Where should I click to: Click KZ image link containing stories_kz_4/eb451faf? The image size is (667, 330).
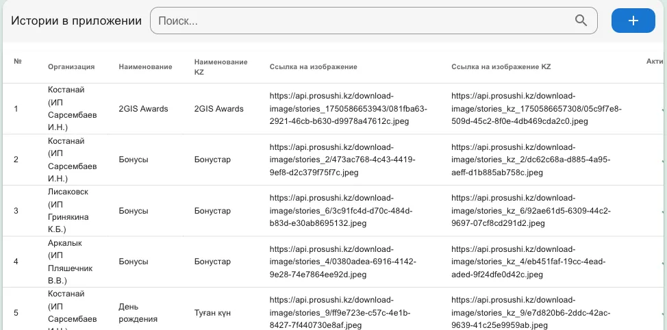point(528,262)
